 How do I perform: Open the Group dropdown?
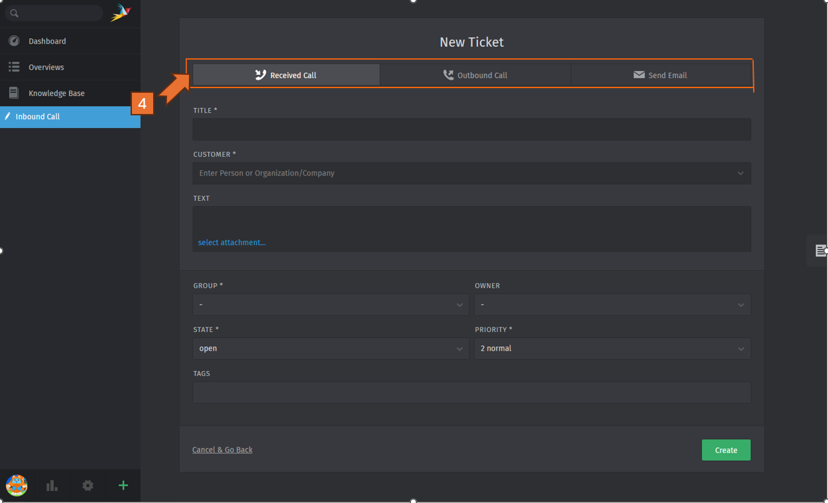click(x=330, y=305)
